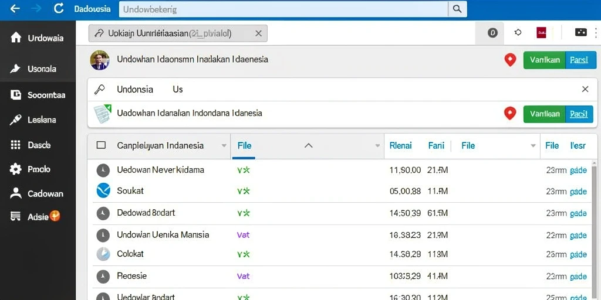Viewport: 601px width, 300px height.
Task: Select the Upkiajn Uunirletiaasian tab
Action: [x=178, y=33]
